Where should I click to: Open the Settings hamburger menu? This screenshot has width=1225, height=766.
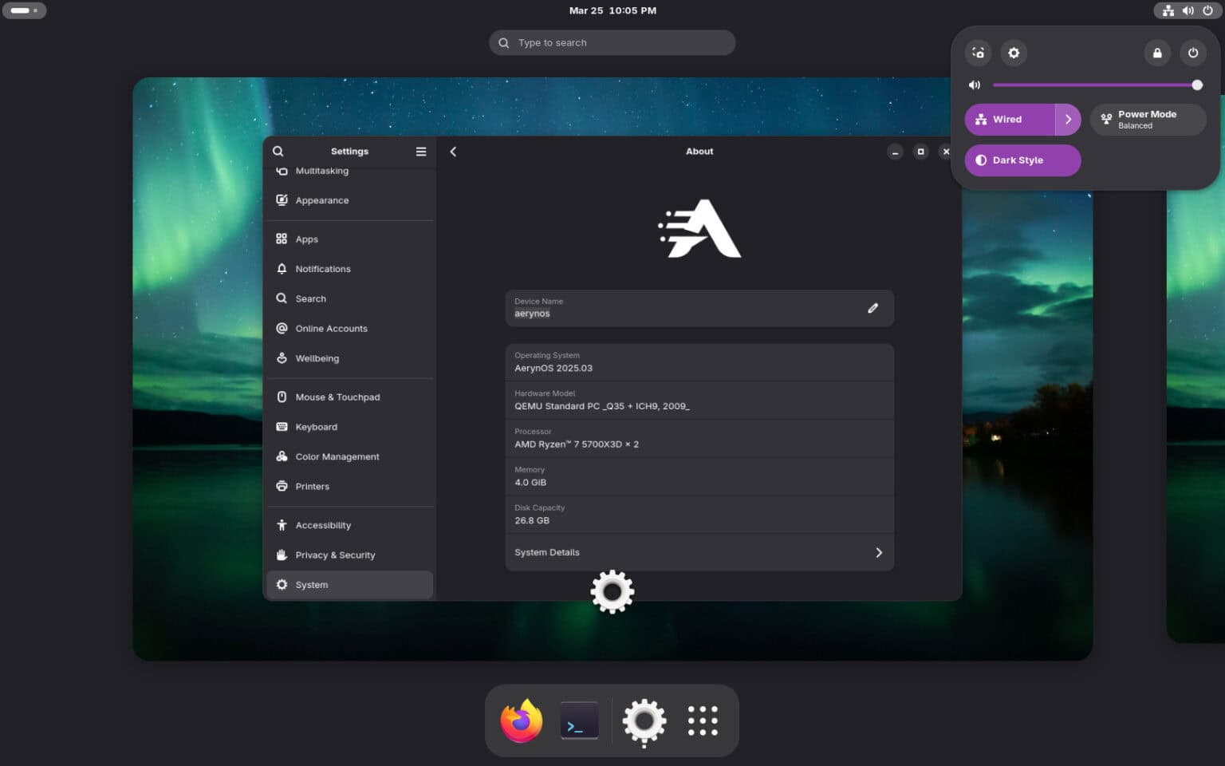[421, 151]
